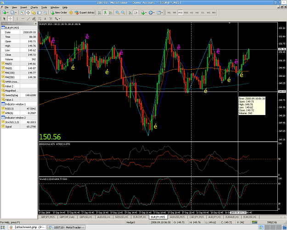
Task: Open the File menu
Action: [6, 7]
